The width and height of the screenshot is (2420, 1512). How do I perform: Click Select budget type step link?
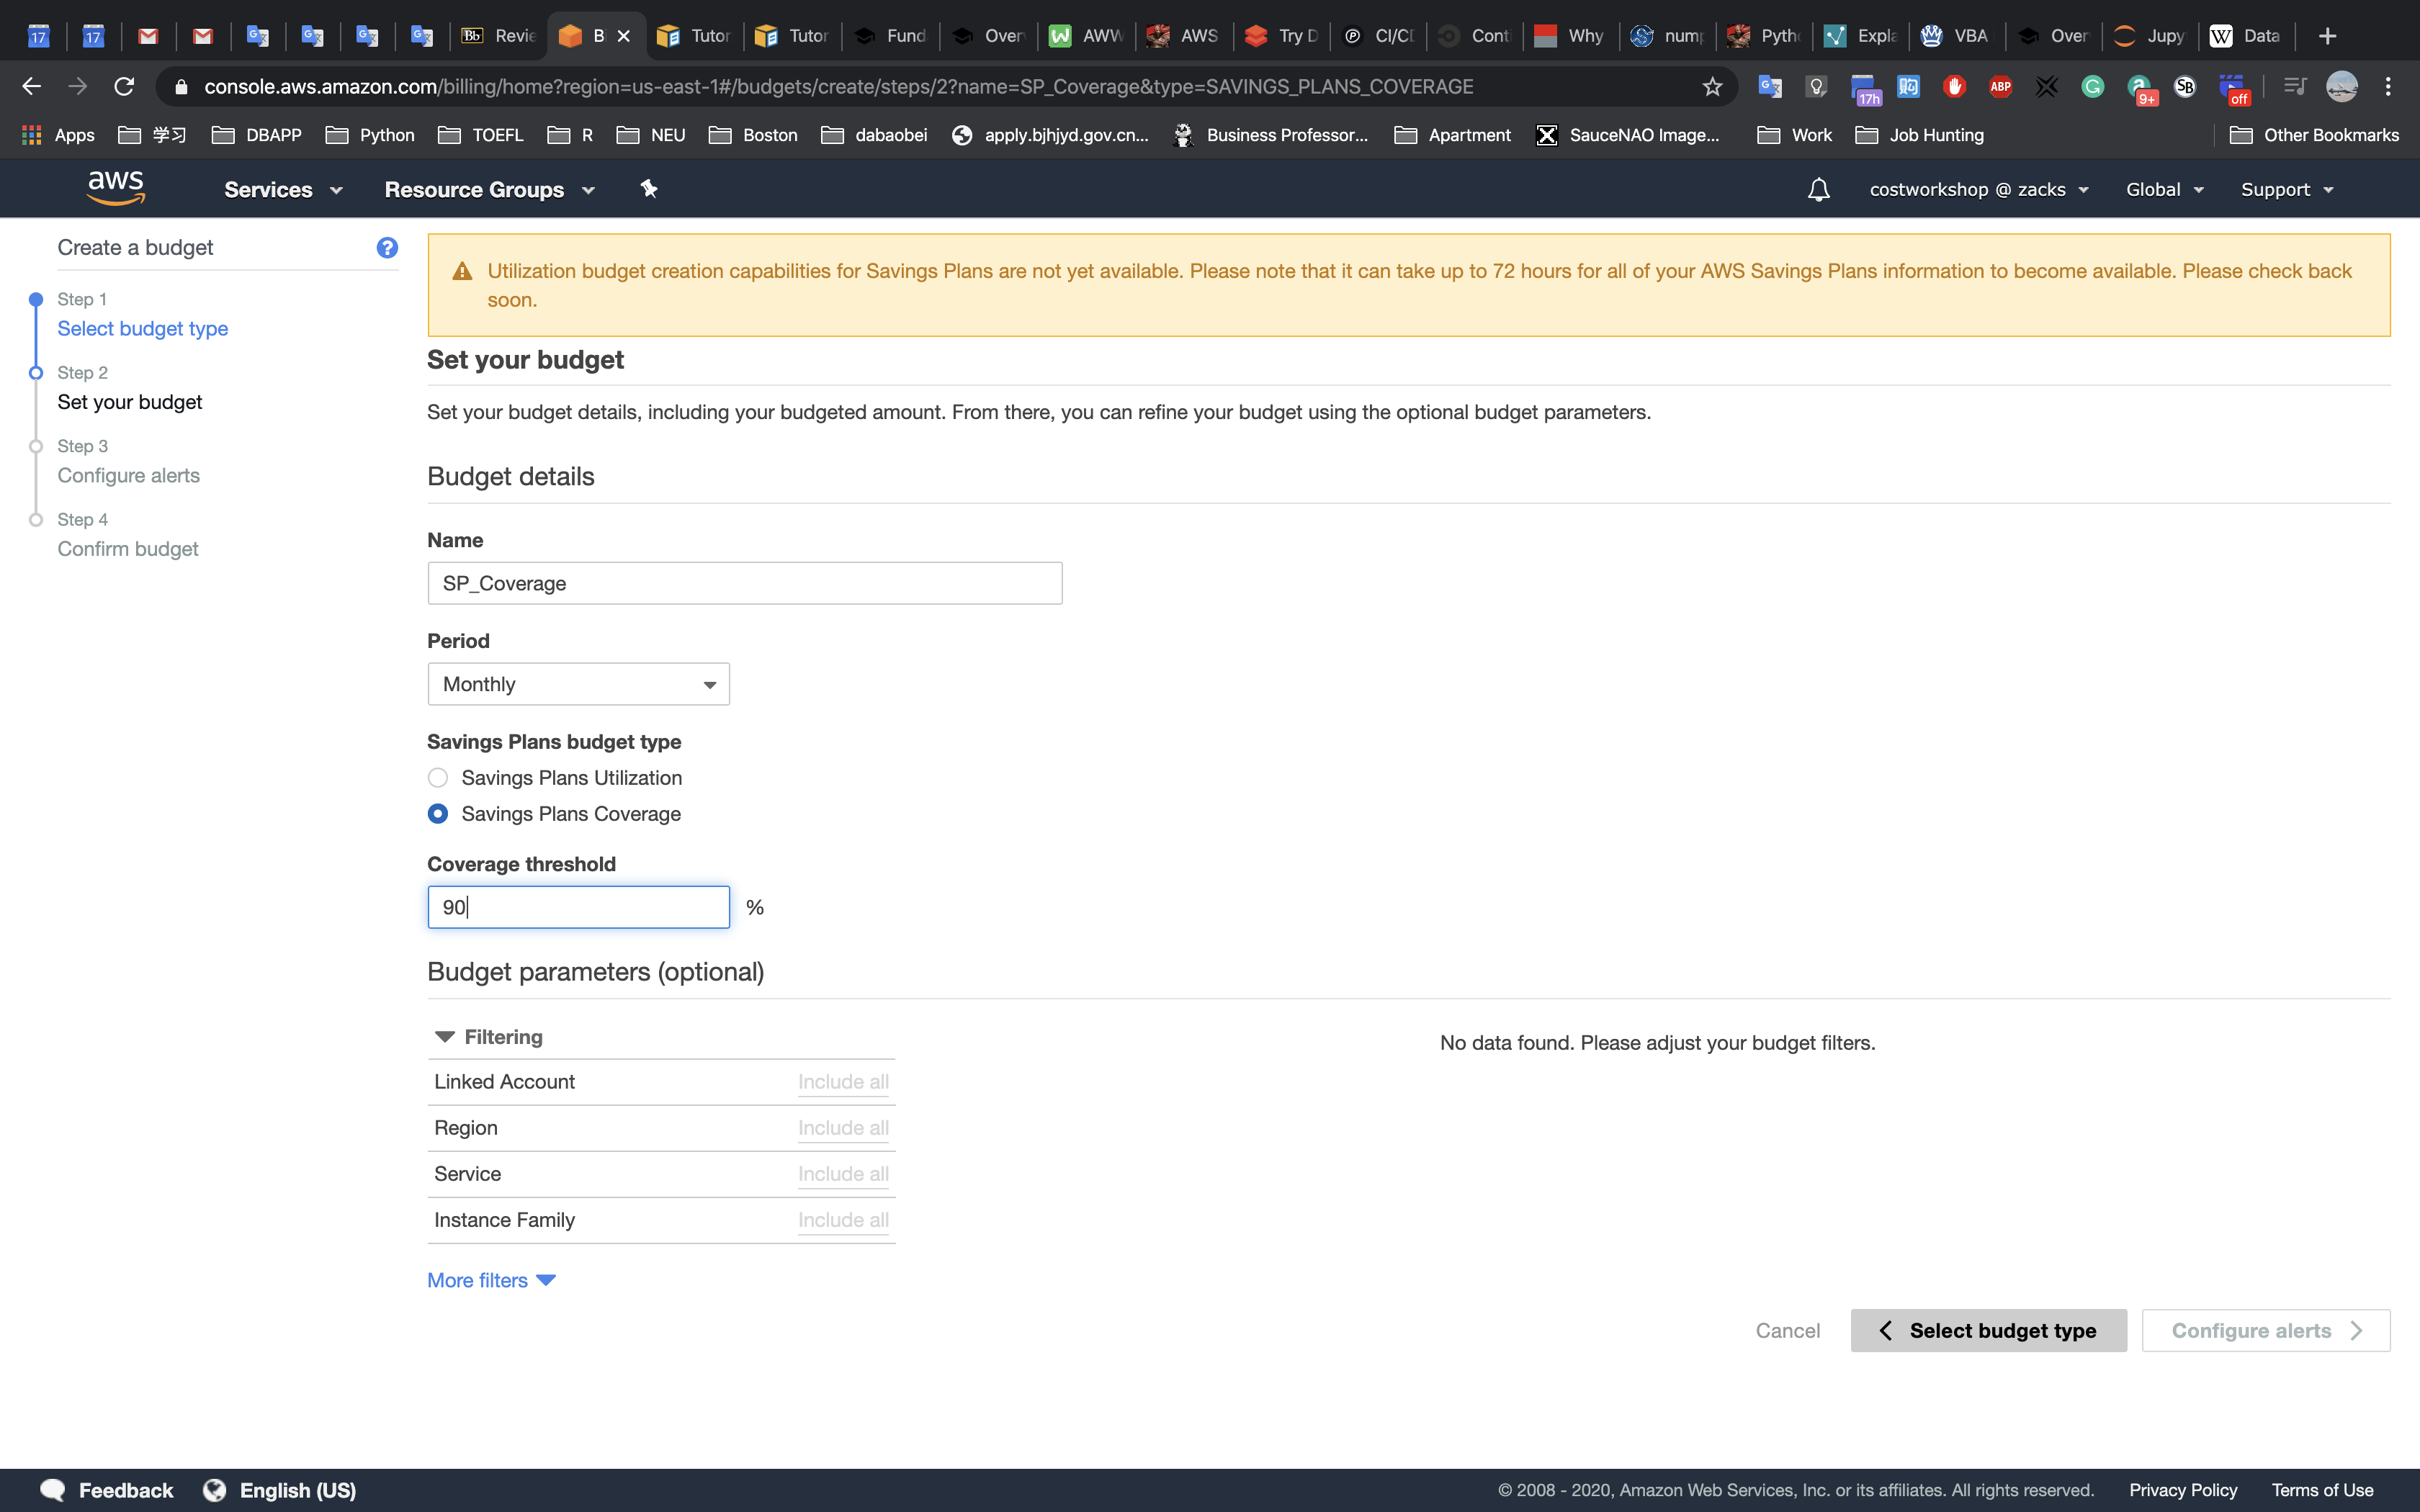[x=142, y=328]
